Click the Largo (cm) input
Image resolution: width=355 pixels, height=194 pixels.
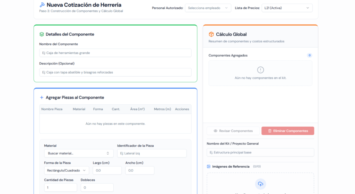107,170
